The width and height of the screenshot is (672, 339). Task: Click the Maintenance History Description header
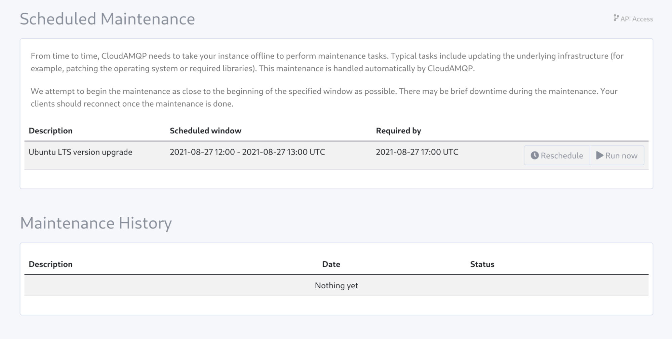click(x=50, y=264)
